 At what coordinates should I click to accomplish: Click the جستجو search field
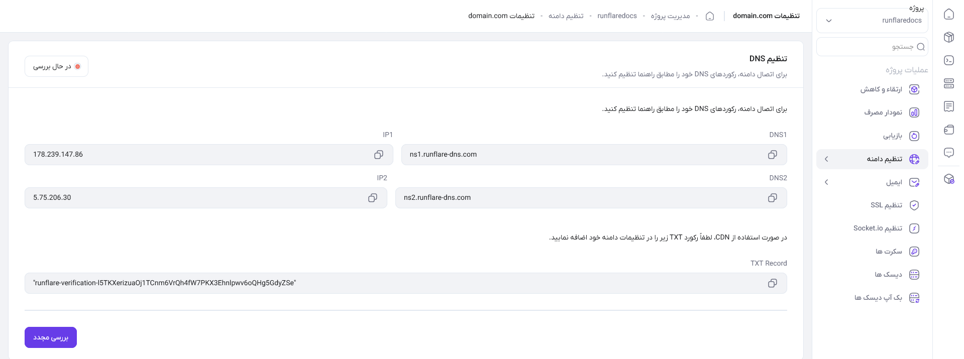tap(872, 47)
